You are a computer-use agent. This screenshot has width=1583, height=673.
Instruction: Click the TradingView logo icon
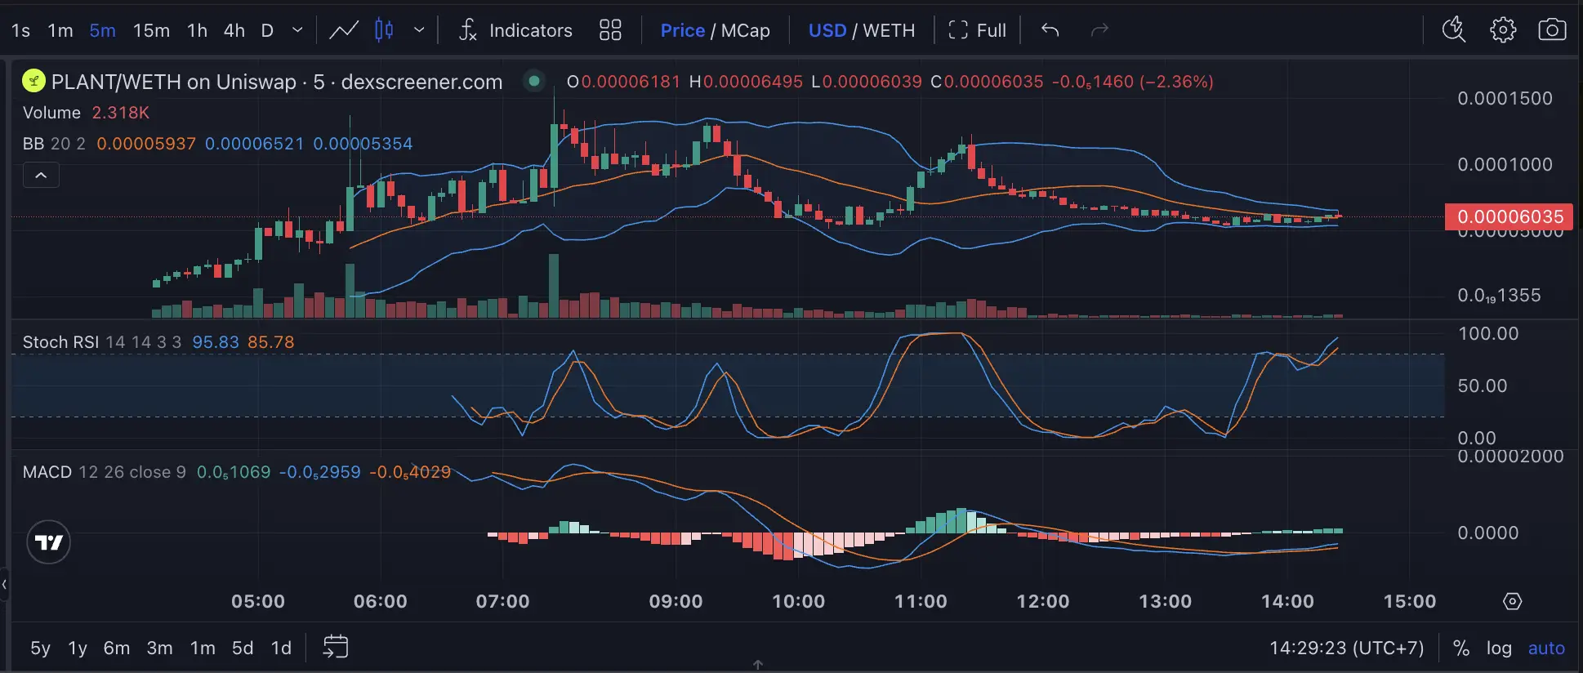tap(49, 542)
